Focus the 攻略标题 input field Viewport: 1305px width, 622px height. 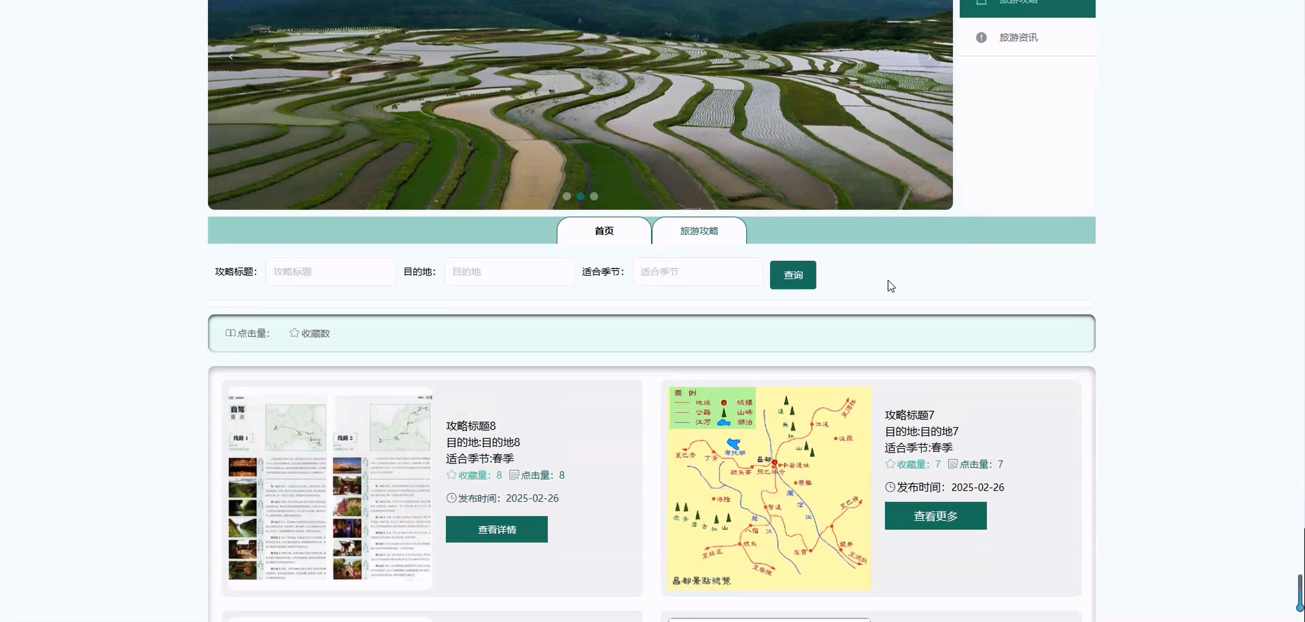(x=330, y=272)
